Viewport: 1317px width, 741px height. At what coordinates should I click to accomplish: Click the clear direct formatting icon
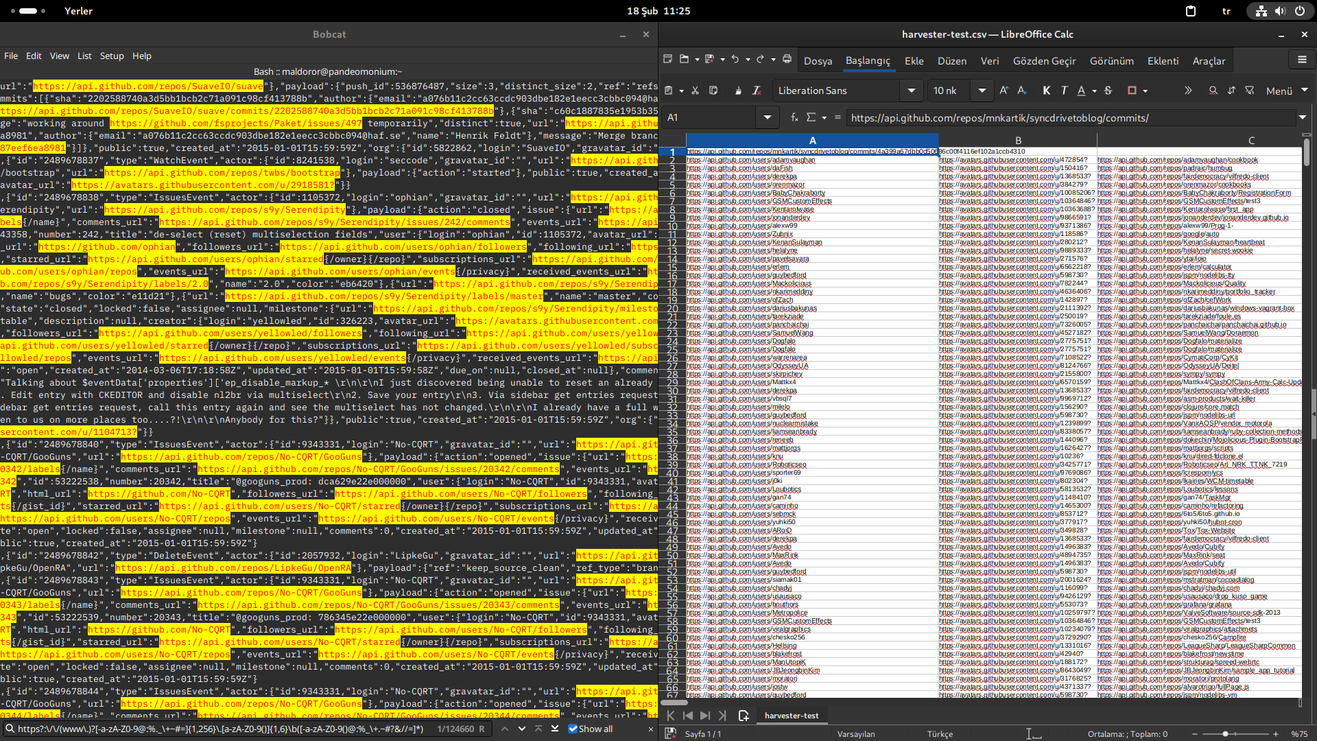pos(757,91)
